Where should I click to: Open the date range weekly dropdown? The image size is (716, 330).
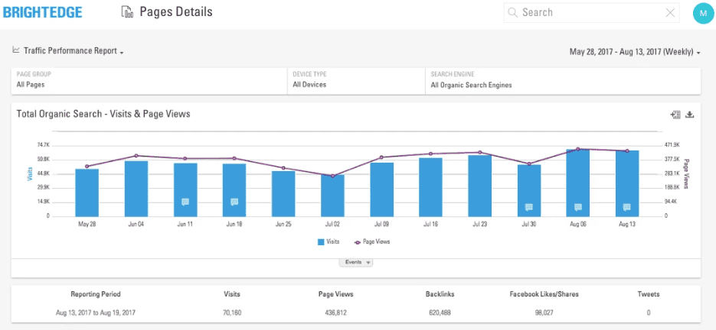tap(635, 52)
